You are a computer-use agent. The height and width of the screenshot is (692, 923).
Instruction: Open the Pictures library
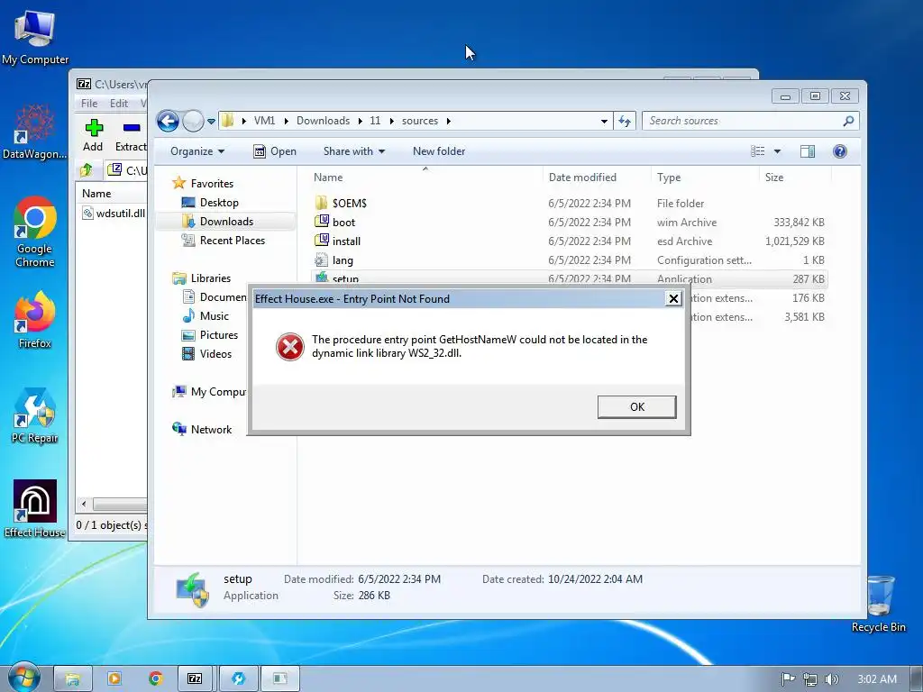(x=218, y=335)
